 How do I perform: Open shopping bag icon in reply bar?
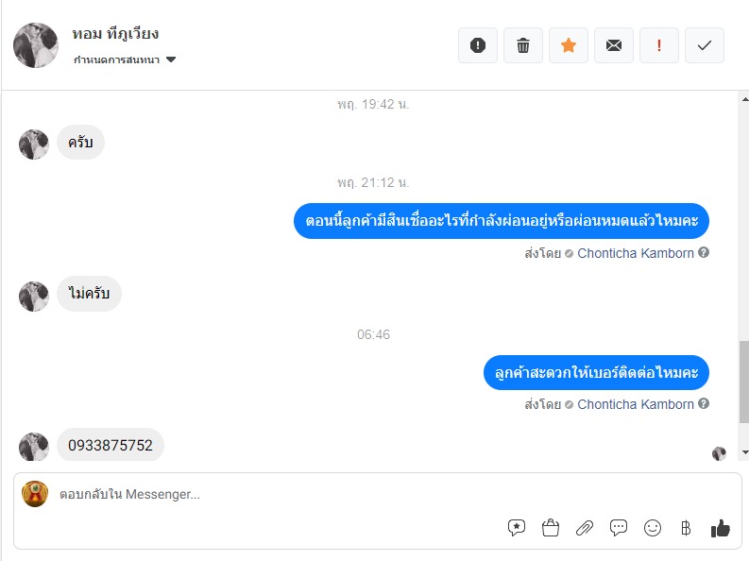[x=551, y=528]
